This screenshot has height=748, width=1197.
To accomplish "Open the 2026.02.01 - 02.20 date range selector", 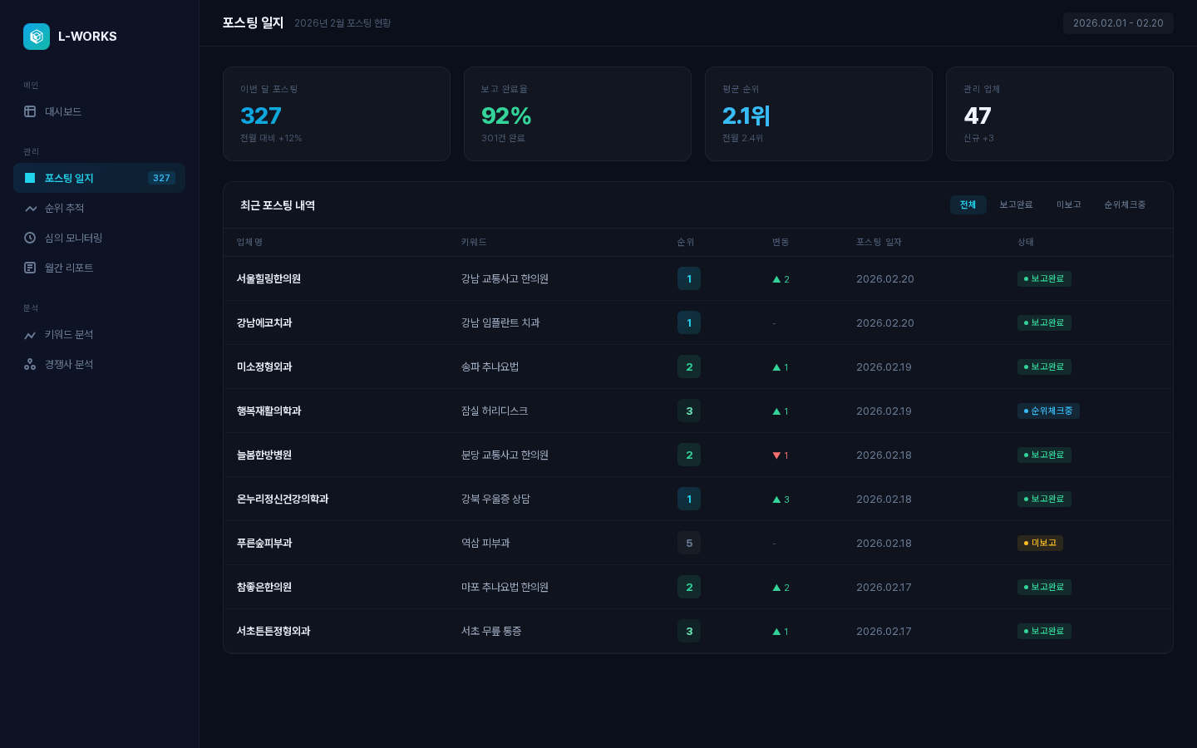I will coord(1118,23).
